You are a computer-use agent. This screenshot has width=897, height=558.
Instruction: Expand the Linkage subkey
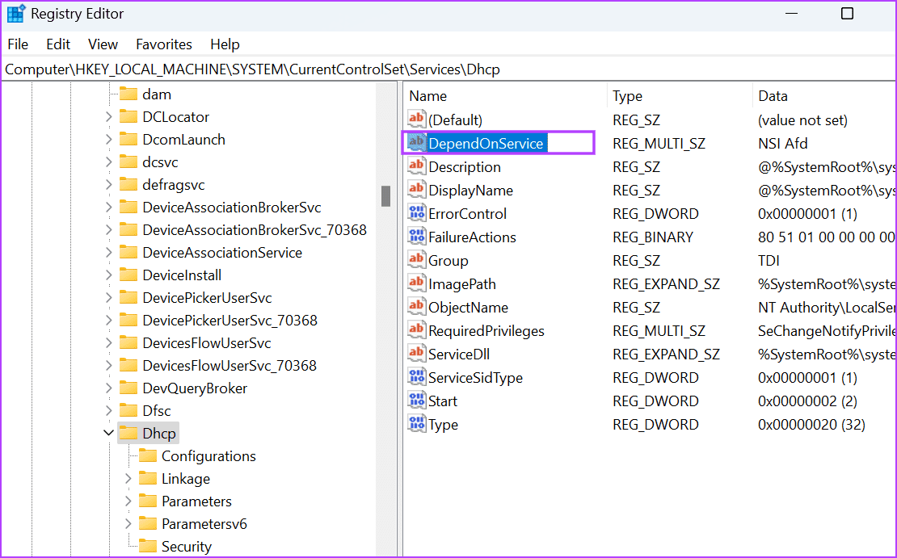tap(128, 478)
